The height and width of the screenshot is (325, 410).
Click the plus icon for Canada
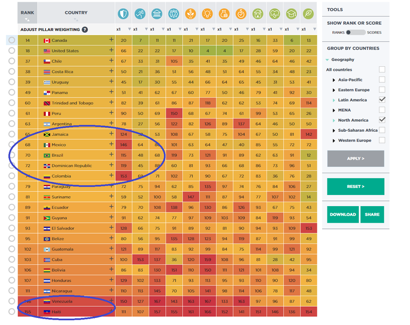pyautogui.click(x=111, y=39)
